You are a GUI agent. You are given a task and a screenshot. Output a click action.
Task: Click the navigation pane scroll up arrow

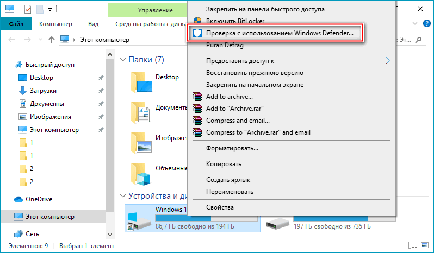coord(110,54)
